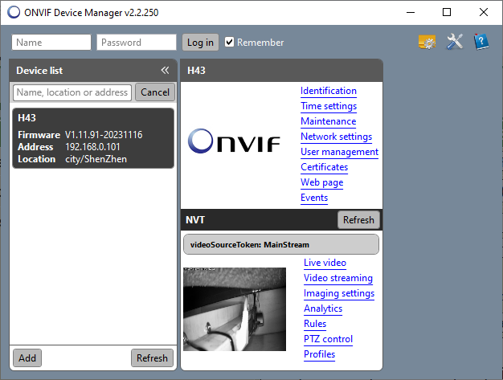Open the Events link
This screenshot has width=503, height=380.
coord(314,198)
